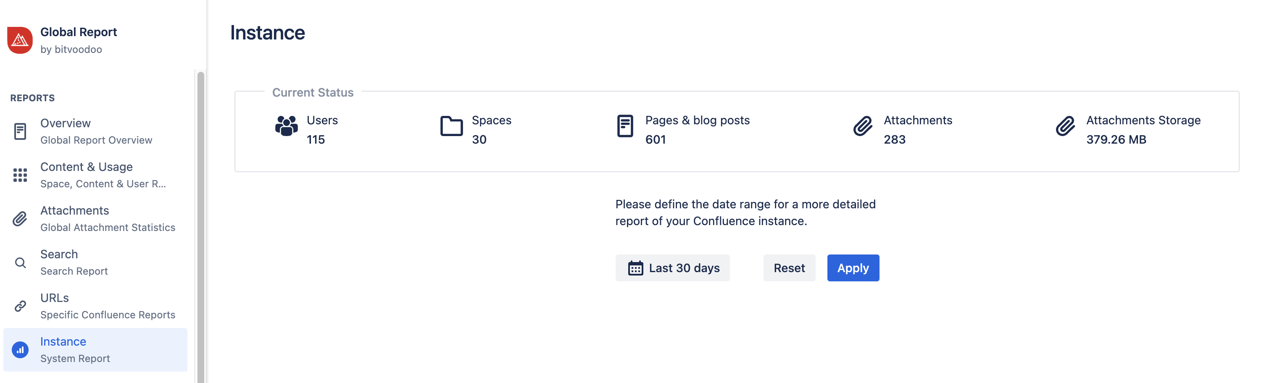This screenshot has height=383, width=1264.
Task: Click the calendar icon in date picker
Action: (x=635, y=268)
